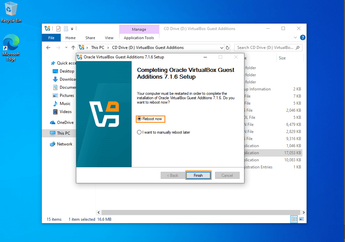Viewport: 345px width, 242px height.
Task: Select the Manage contextual tab
Action: [x=139, y=29]
